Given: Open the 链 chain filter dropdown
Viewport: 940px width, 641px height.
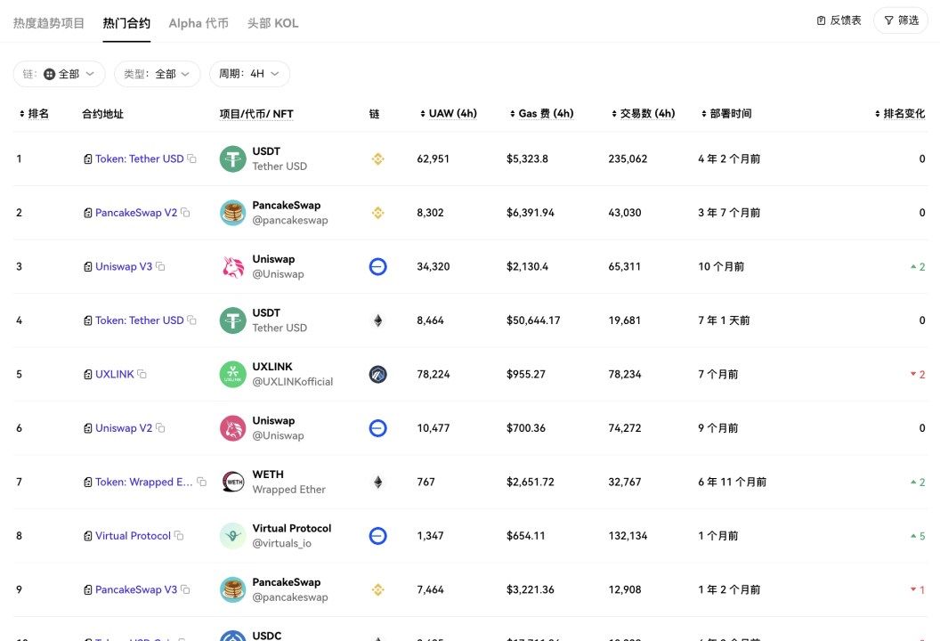Looking at the screenshot, I should click(x=60, y=74).
